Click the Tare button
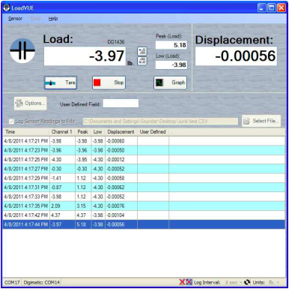Image resolution: width=289 pixels, height=289 pixels. [x=61, y=83]
